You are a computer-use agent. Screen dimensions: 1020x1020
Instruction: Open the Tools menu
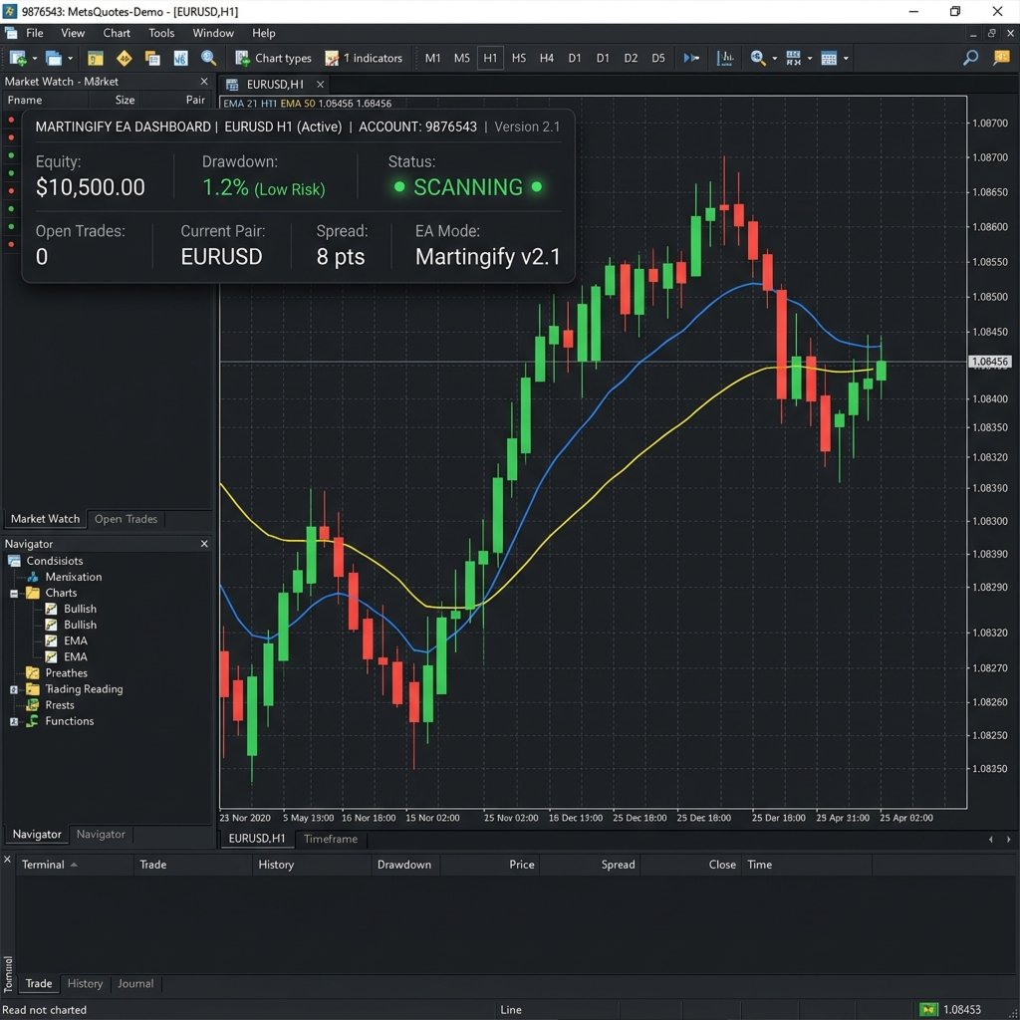(x=161, y=33)
